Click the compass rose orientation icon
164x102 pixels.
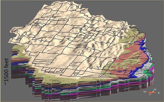point(152,92)
